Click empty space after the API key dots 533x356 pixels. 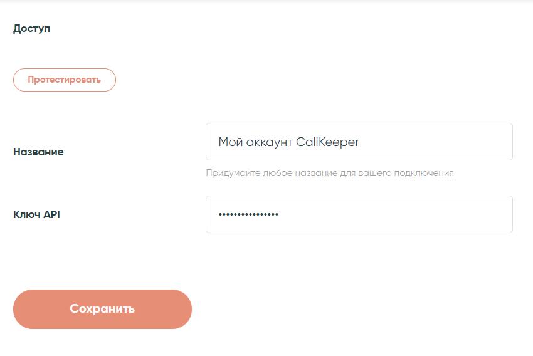394,214
